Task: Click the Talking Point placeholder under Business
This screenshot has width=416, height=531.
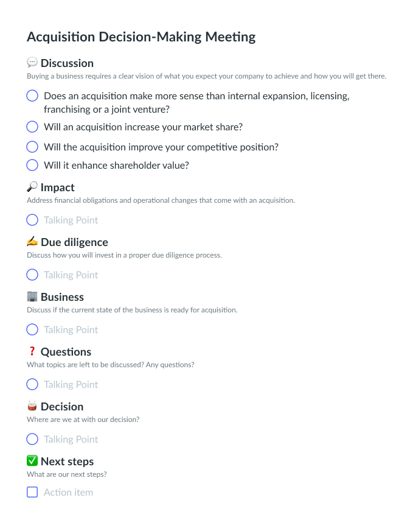Action: 71,329
